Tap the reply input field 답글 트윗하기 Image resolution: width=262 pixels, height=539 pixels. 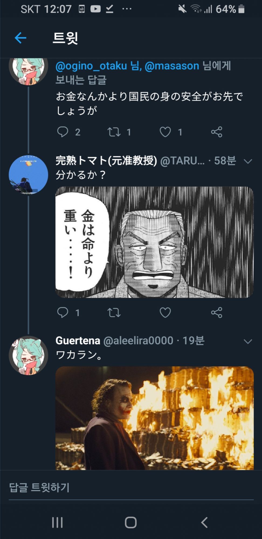(x=131, y=488)
